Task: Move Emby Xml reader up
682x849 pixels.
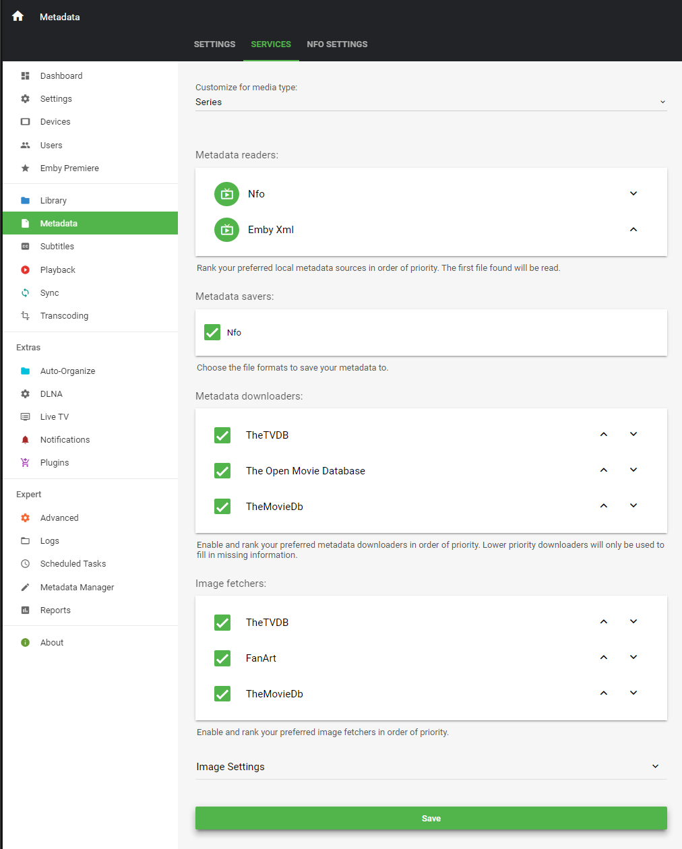Action: 633,230
